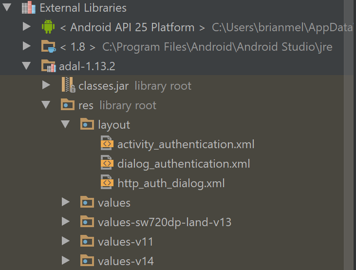Select the adal-1.13.2 library

click(x=87, y=66)
